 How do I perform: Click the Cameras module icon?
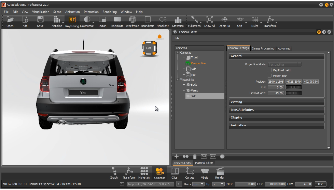click(160, 171)
